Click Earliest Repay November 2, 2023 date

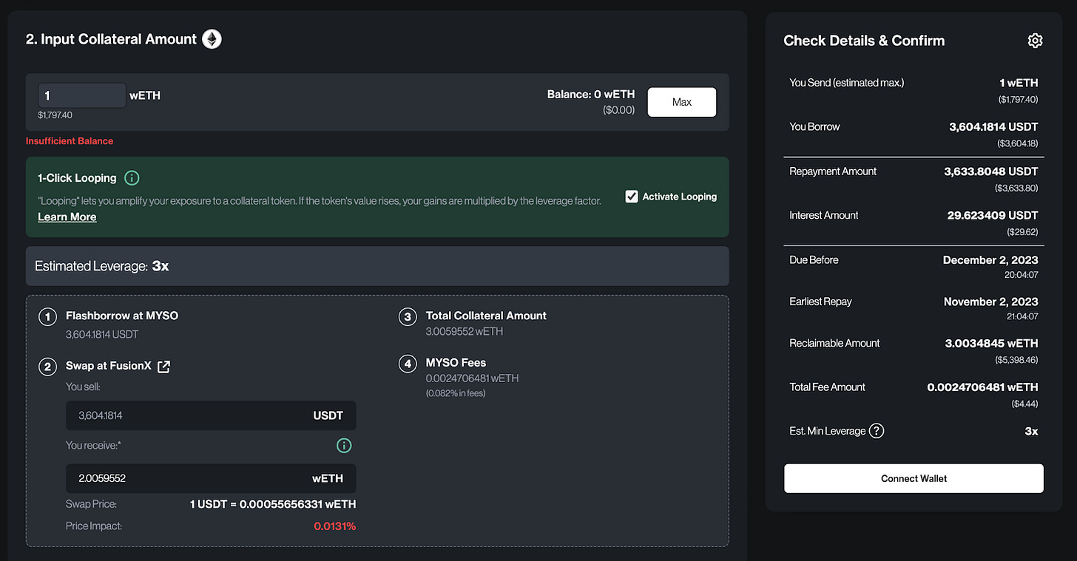[991, 302]
